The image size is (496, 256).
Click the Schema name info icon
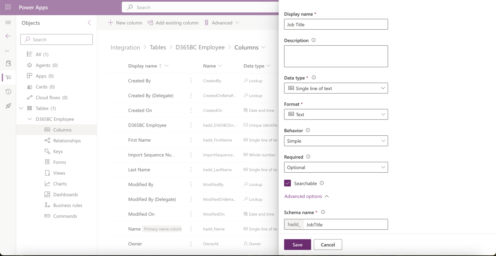tap(323, 212)
